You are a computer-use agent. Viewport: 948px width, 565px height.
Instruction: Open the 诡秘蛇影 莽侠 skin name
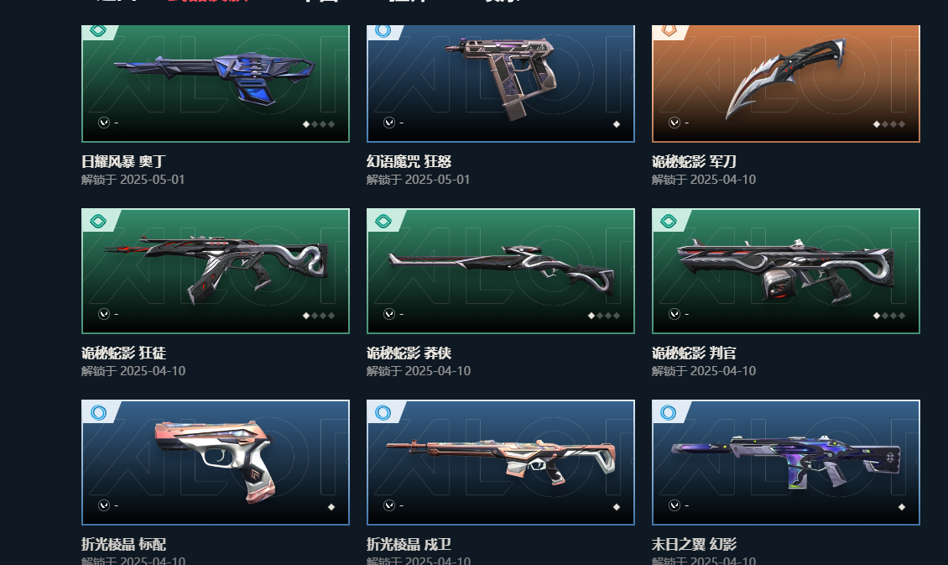(x=409, y=353)
